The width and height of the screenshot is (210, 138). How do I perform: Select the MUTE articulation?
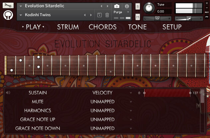point(38,102)
